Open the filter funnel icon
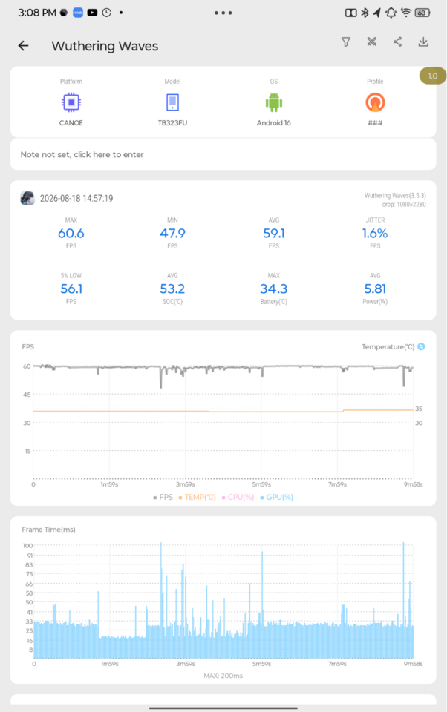447x712 pixels. 346,42
